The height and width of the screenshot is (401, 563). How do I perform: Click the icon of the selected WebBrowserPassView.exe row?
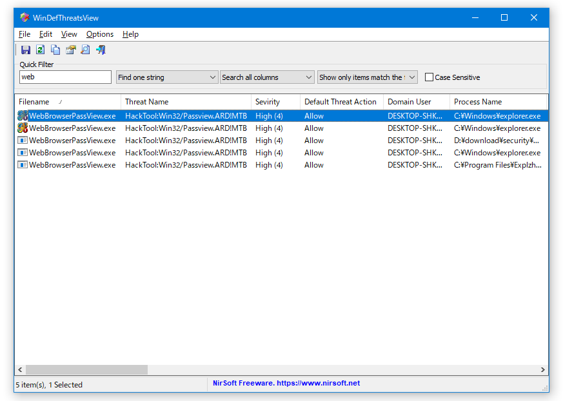point(23,115)
